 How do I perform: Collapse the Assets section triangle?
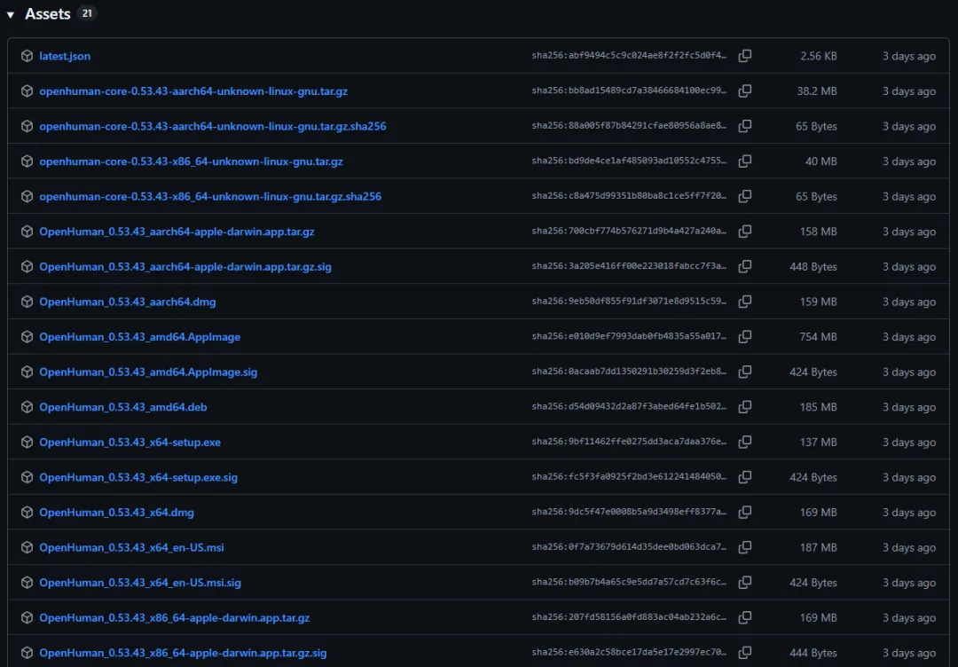tap(11, 15)
